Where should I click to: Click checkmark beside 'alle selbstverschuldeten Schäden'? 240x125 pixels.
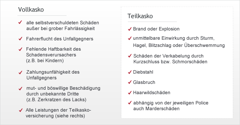(x=20, y=22)
